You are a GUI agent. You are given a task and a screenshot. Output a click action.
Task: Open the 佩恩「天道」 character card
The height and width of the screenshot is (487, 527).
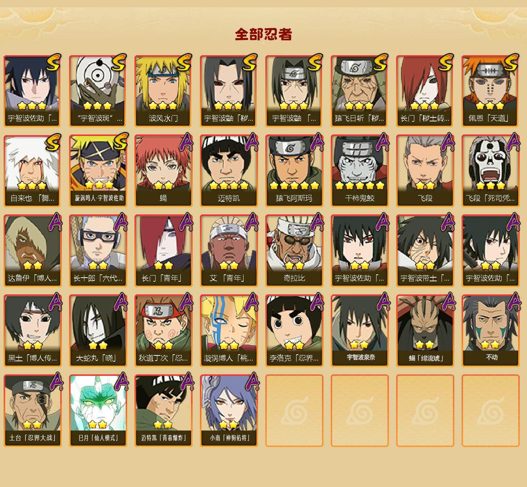click(490, 91)
